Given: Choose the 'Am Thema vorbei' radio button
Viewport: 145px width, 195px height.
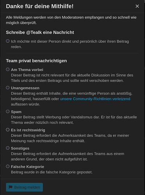Looking at the screenshot, I should pyautogui.click(x=8, y=69).
